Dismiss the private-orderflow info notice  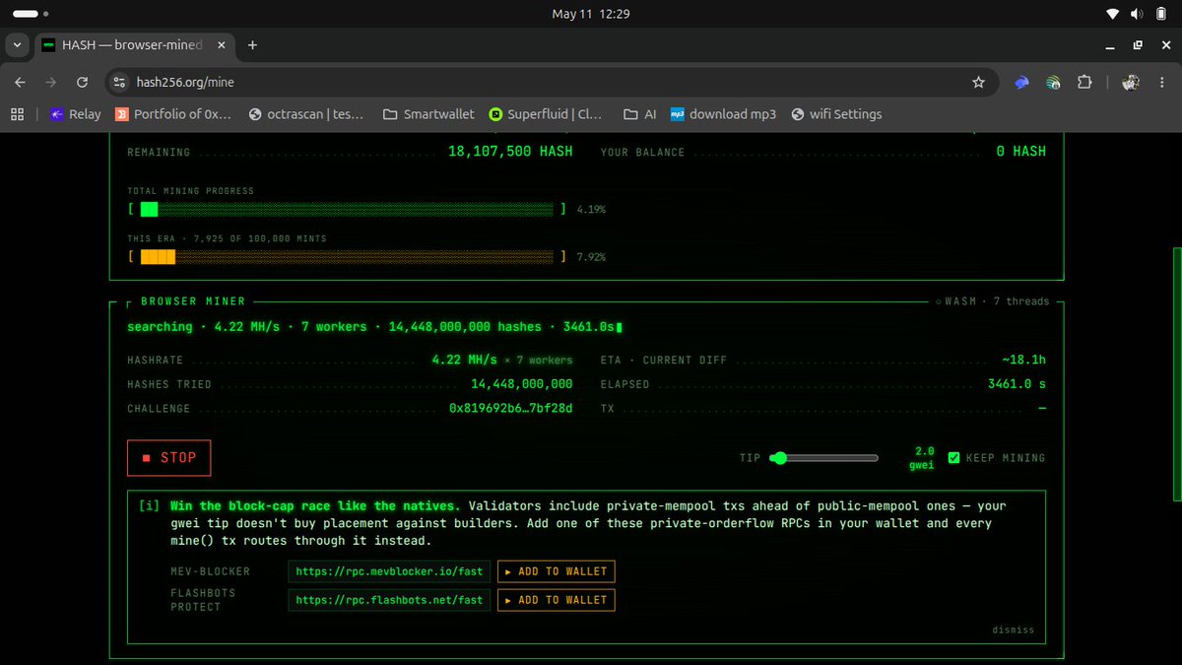coord(1013,630)
